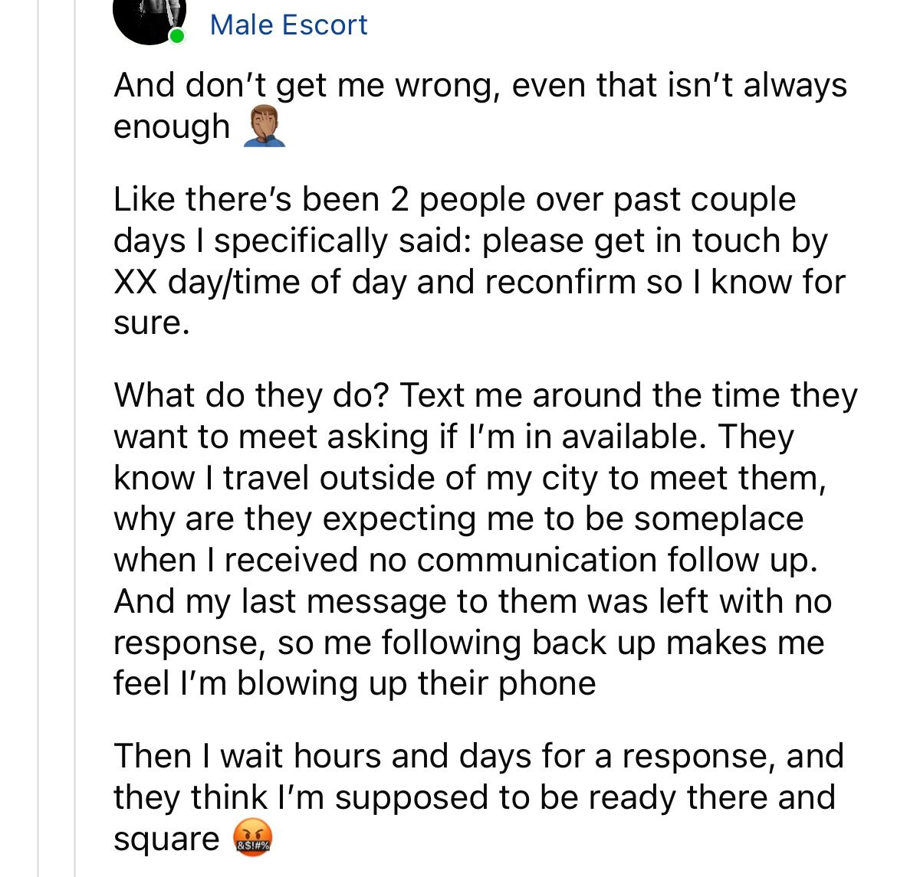Open the Male Escort profile link
The height and width of the screenshot is (877, 897).
pyautogui.click(x=288, y=25)
